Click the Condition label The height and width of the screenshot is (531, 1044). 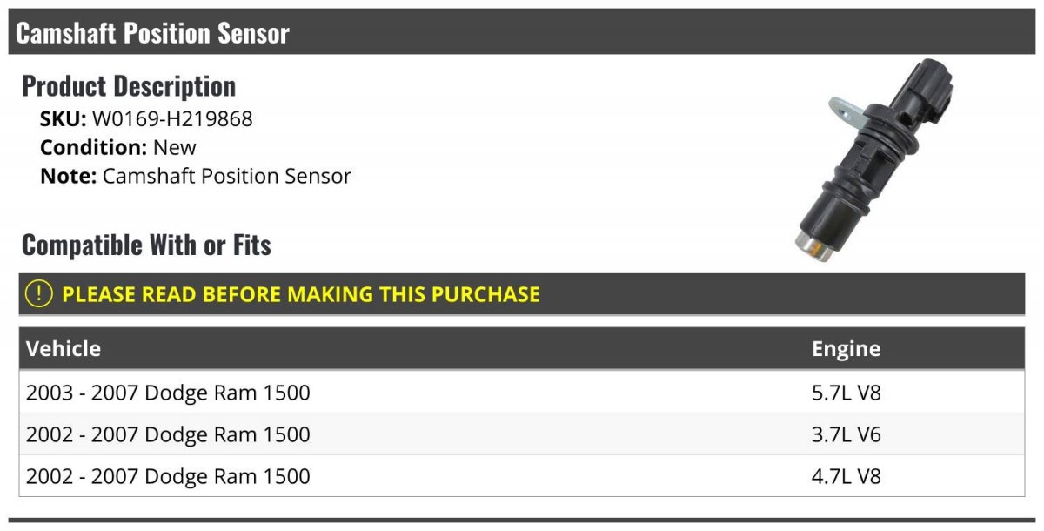coord(93,147)
